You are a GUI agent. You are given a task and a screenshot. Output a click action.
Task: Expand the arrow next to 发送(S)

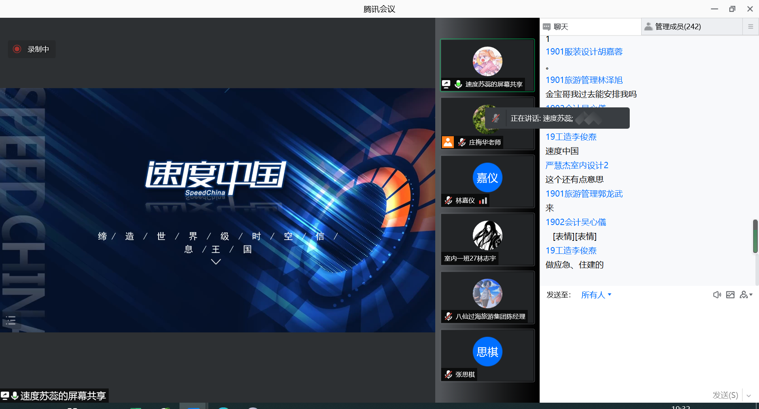pyautogui.click(x=749, y=395)
